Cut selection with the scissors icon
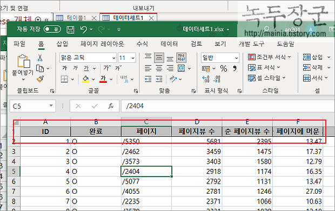 (x=40, y=58)
